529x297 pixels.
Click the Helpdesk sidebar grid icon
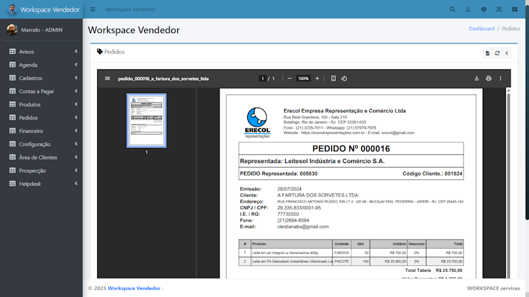pos(13,183)
